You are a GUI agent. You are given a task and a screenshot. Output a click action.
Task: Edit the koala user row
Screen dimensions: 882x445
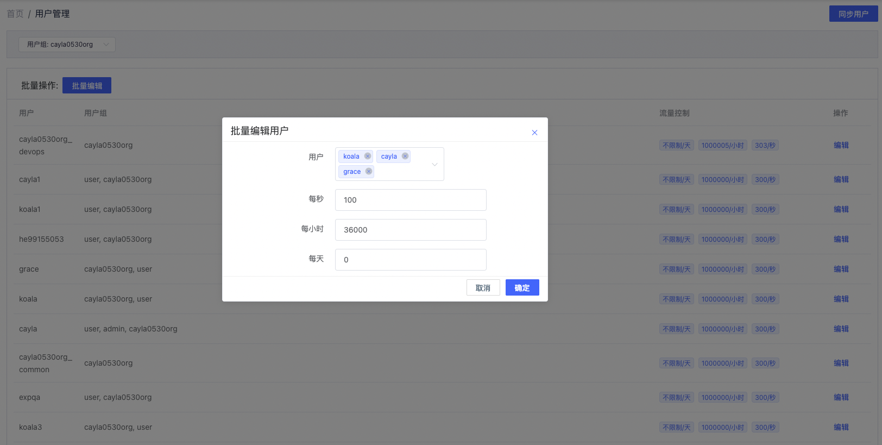(841, 299)
